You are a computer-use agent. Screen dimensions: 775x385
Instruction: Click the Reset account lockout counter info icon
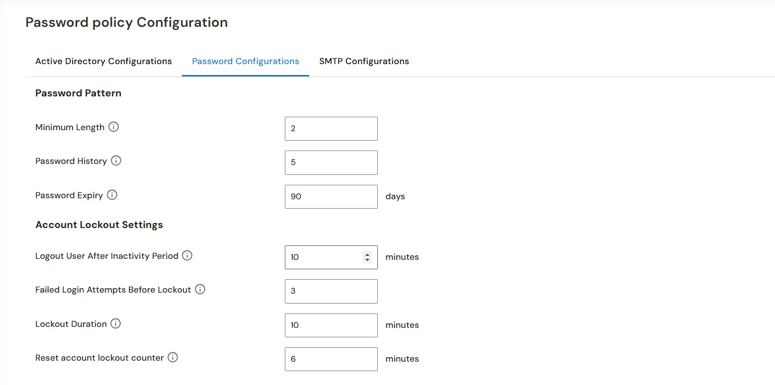172,357
